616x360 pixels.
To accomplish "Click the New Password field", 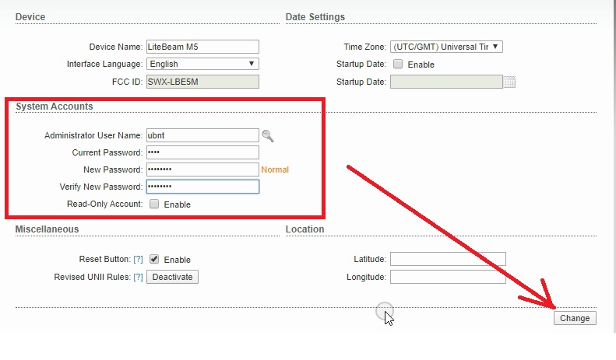I will click(202, 170).
